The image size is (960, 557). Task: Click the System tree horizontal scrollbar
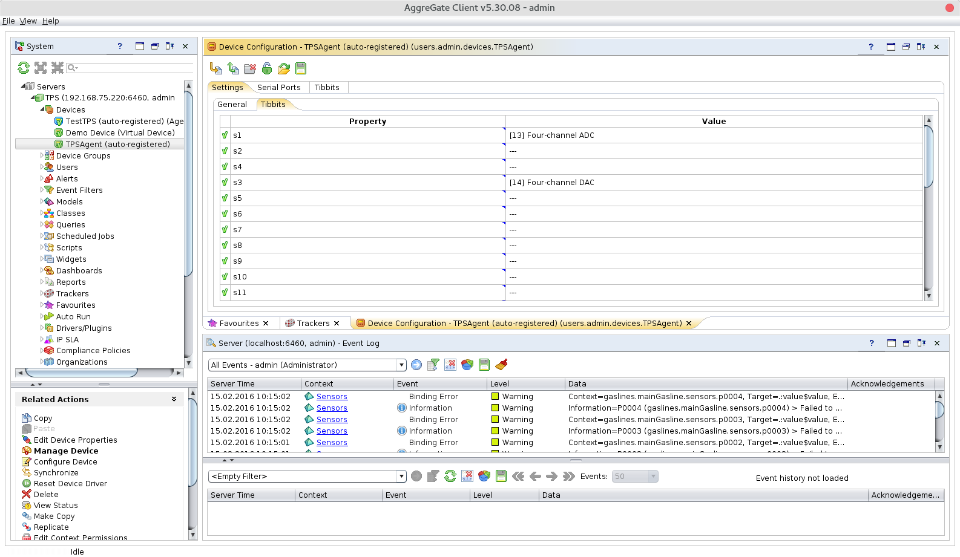pos(81,373)
